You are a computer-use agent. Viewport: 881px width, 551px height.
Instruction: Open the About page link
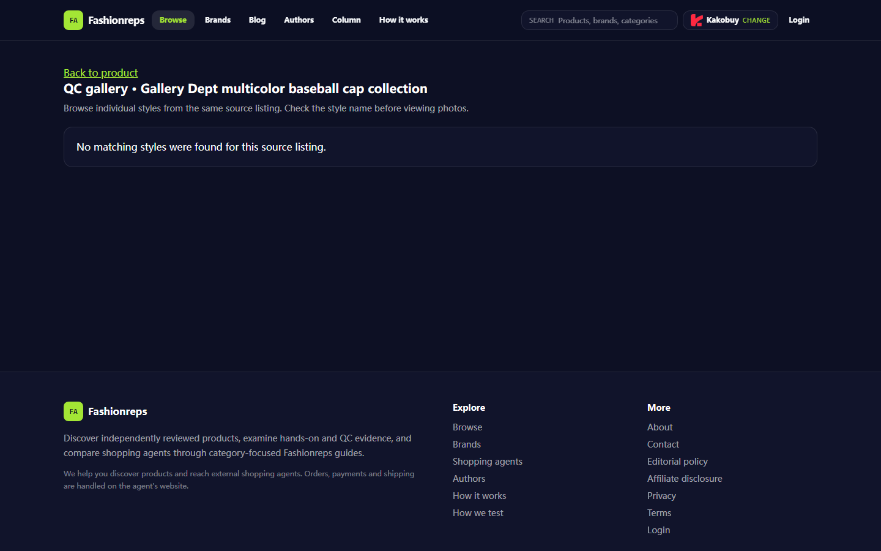[660, 427]
